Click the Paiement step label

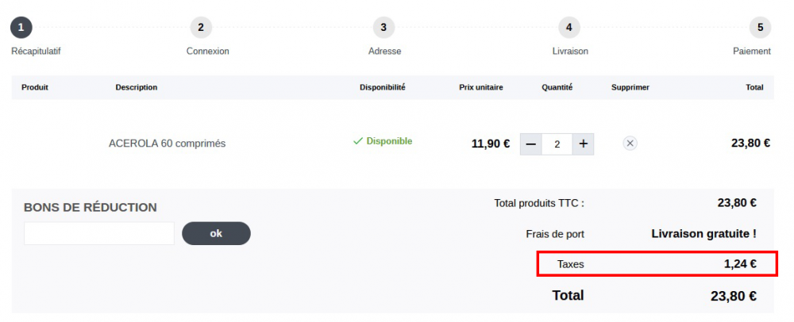[751, 52]
